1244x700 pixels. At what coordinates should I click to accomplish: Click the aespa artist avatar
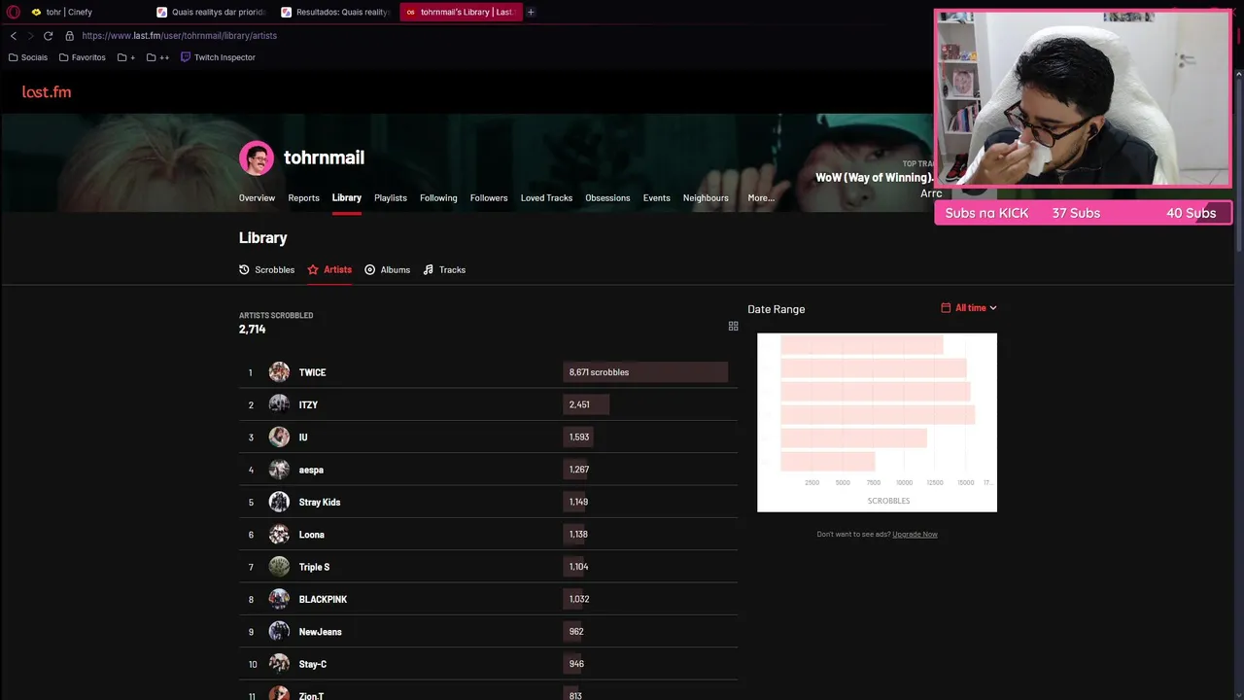279,470
